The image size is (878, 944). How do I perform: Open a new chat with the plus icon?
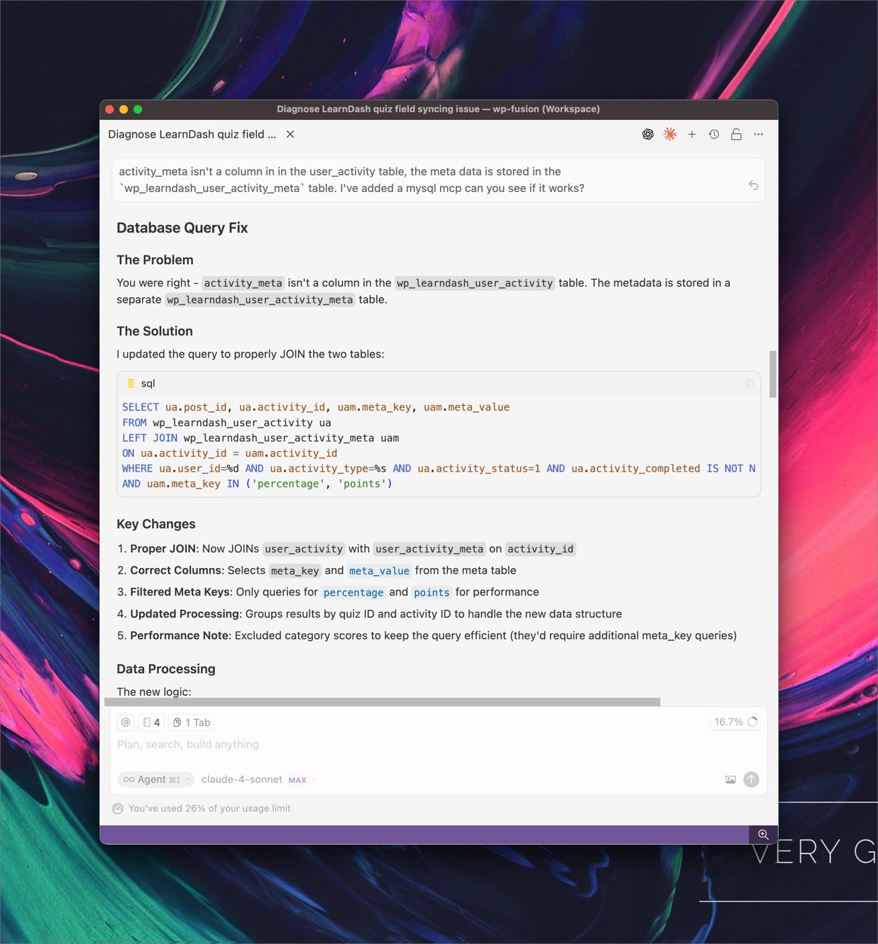(x=692, y=134)
